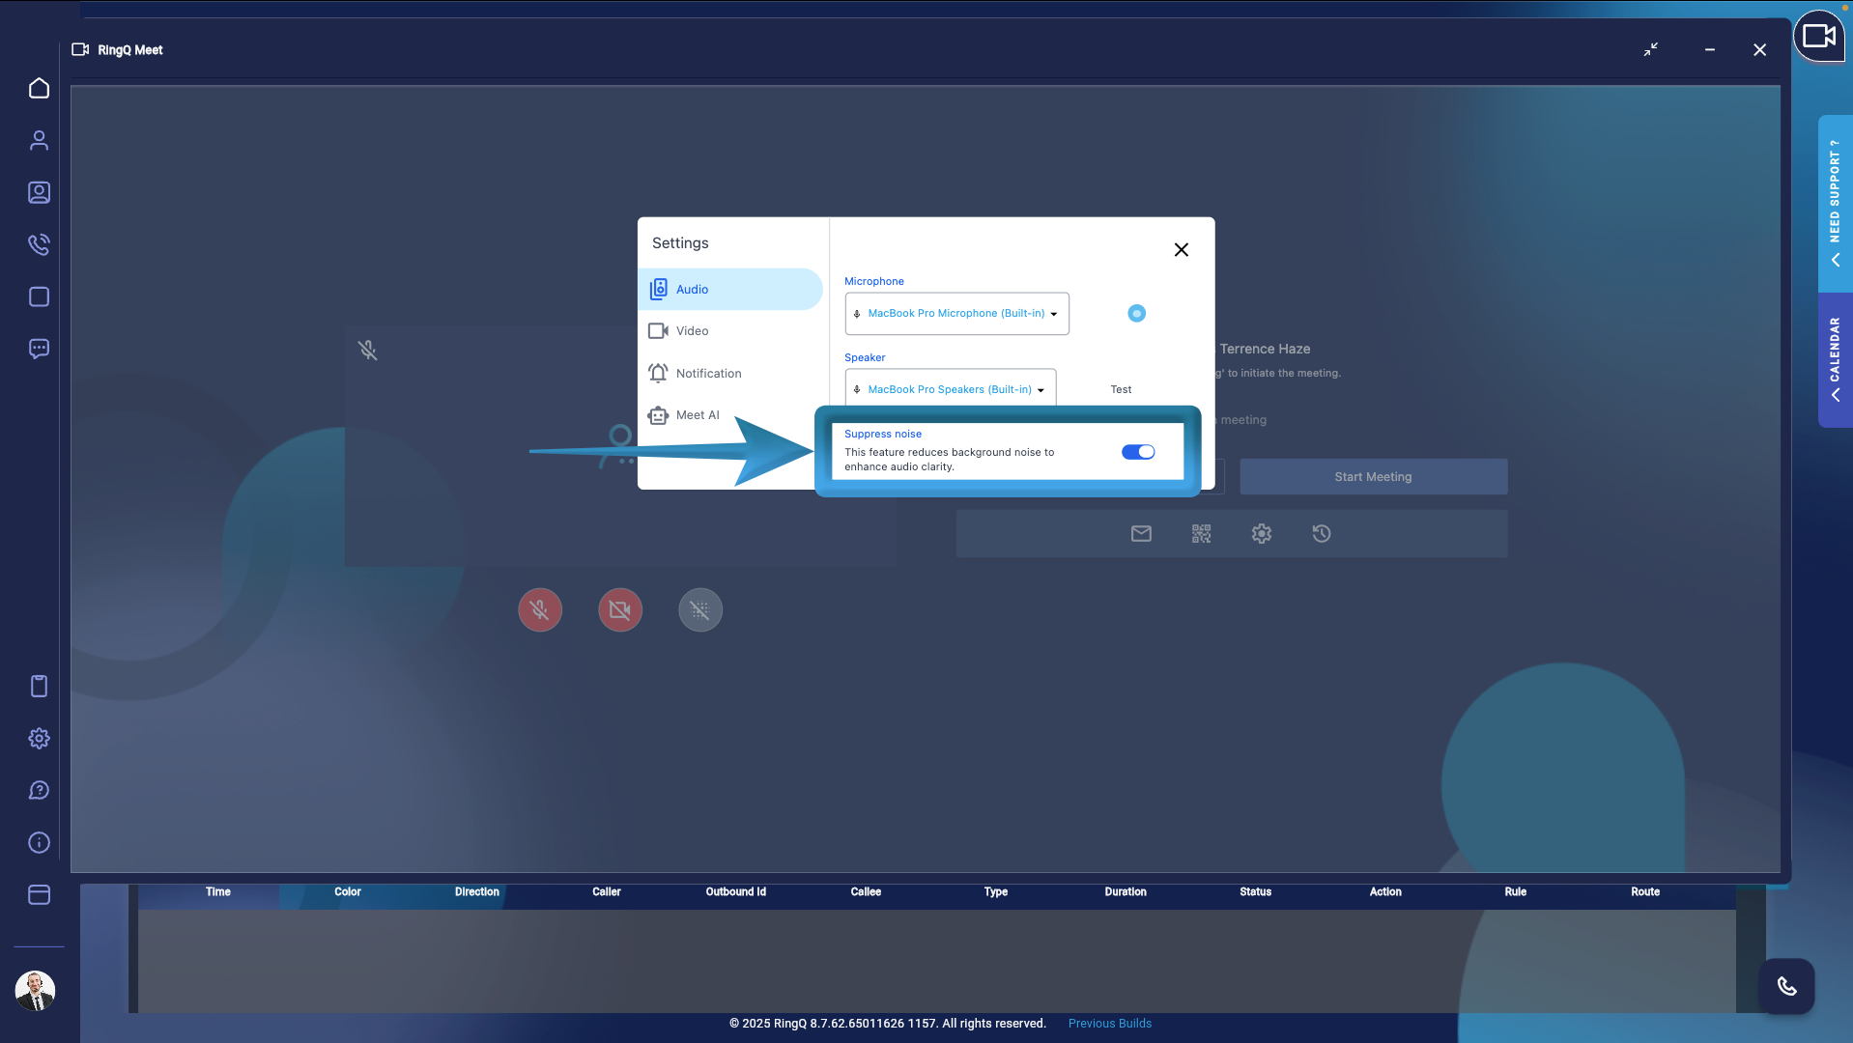Image resolution: width=1853 pixels, height=1043 pixels.
Task: Go to Home in the sidebar
Action: pos(39,89)
